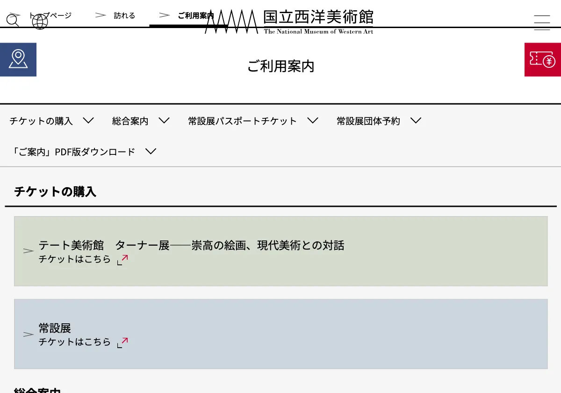The image size is (561, 393).
Task: Open 常設展 ticket link title
Action: coord(55,328)
